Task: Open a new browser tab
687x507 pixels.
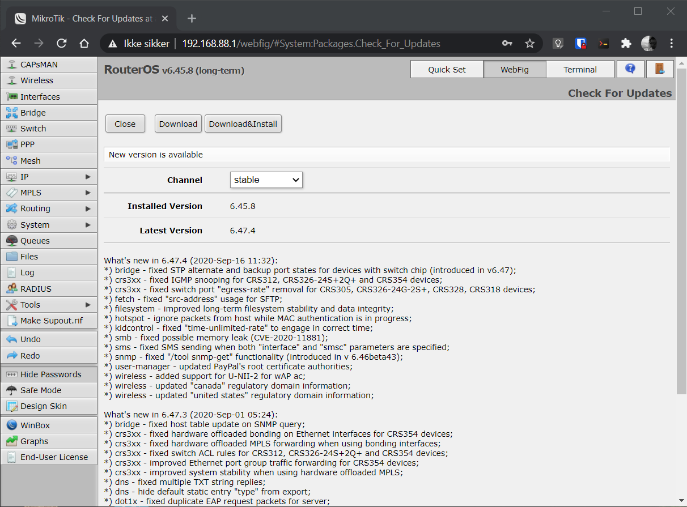Action: point(192,19)
